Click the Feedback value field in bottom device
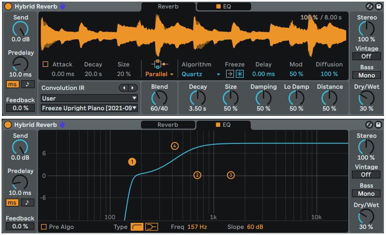 [x=20, y=226]
